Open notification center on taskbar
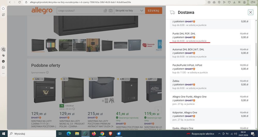The image size is (258, 137). pyautogui.click(x=253, y=134)
